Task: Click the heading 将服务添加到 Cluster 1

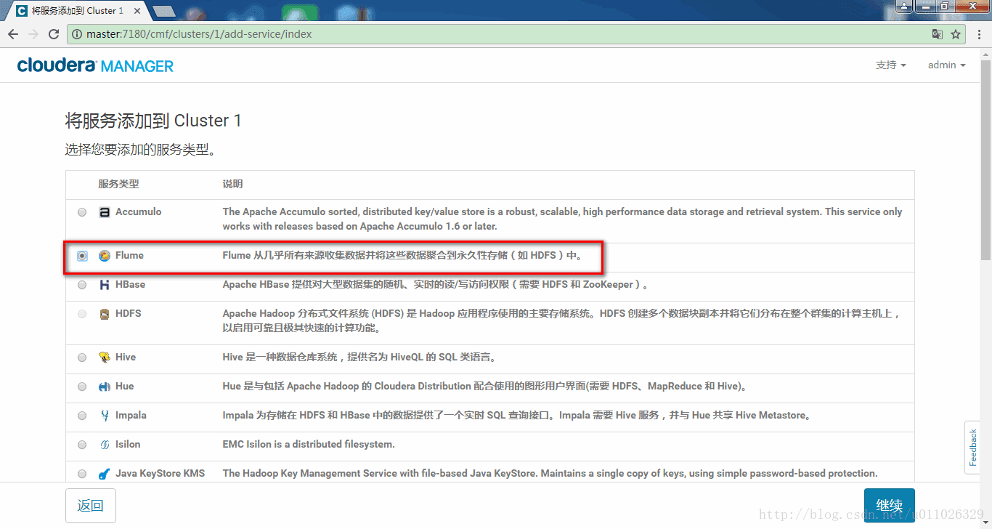Action: 153,121
